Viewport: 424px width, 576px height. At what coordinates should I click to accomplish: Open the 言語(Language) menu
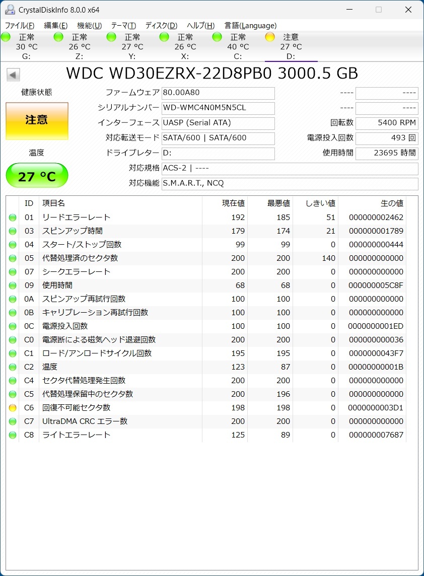coord(250,26)
